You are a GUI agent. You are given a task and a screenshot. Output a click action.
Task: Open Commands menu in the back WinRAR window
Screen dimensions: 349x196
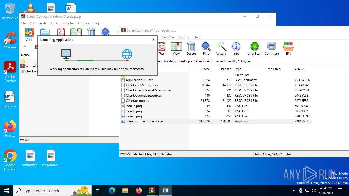tap(38, 23)
